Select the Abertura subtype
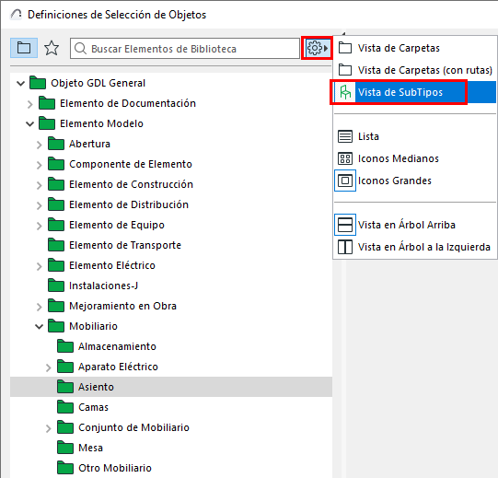Screen dimensions: 498x478 point(89,144)
